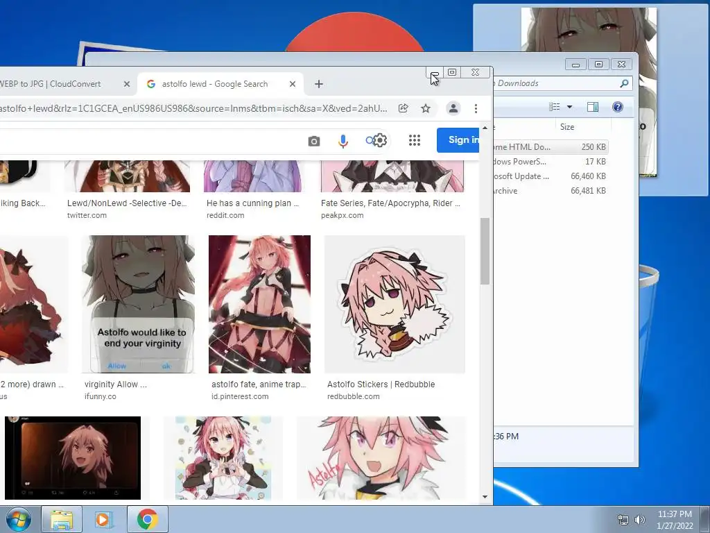
Task: Toggle the preview pane in Explorer
Action: (x=593, y=107)
